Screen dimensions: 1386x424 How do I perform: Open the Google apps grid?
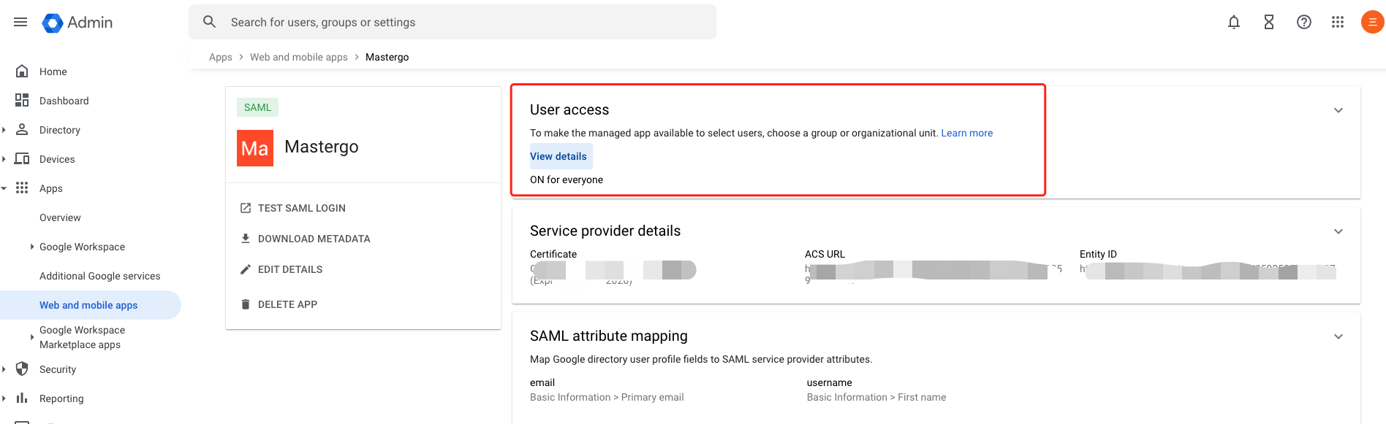tap(1338, 22)
